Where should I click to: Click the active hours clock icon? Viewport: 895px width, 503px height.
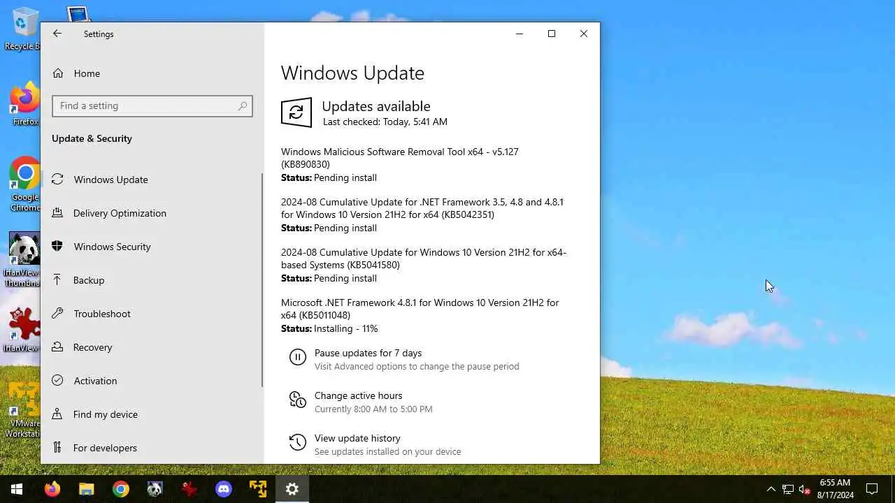[298, 400]
